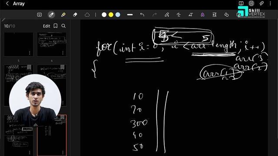This screenshot has height=156, width=278.
Task: Open page 6 thumbnail
Action: pos(52,86)
